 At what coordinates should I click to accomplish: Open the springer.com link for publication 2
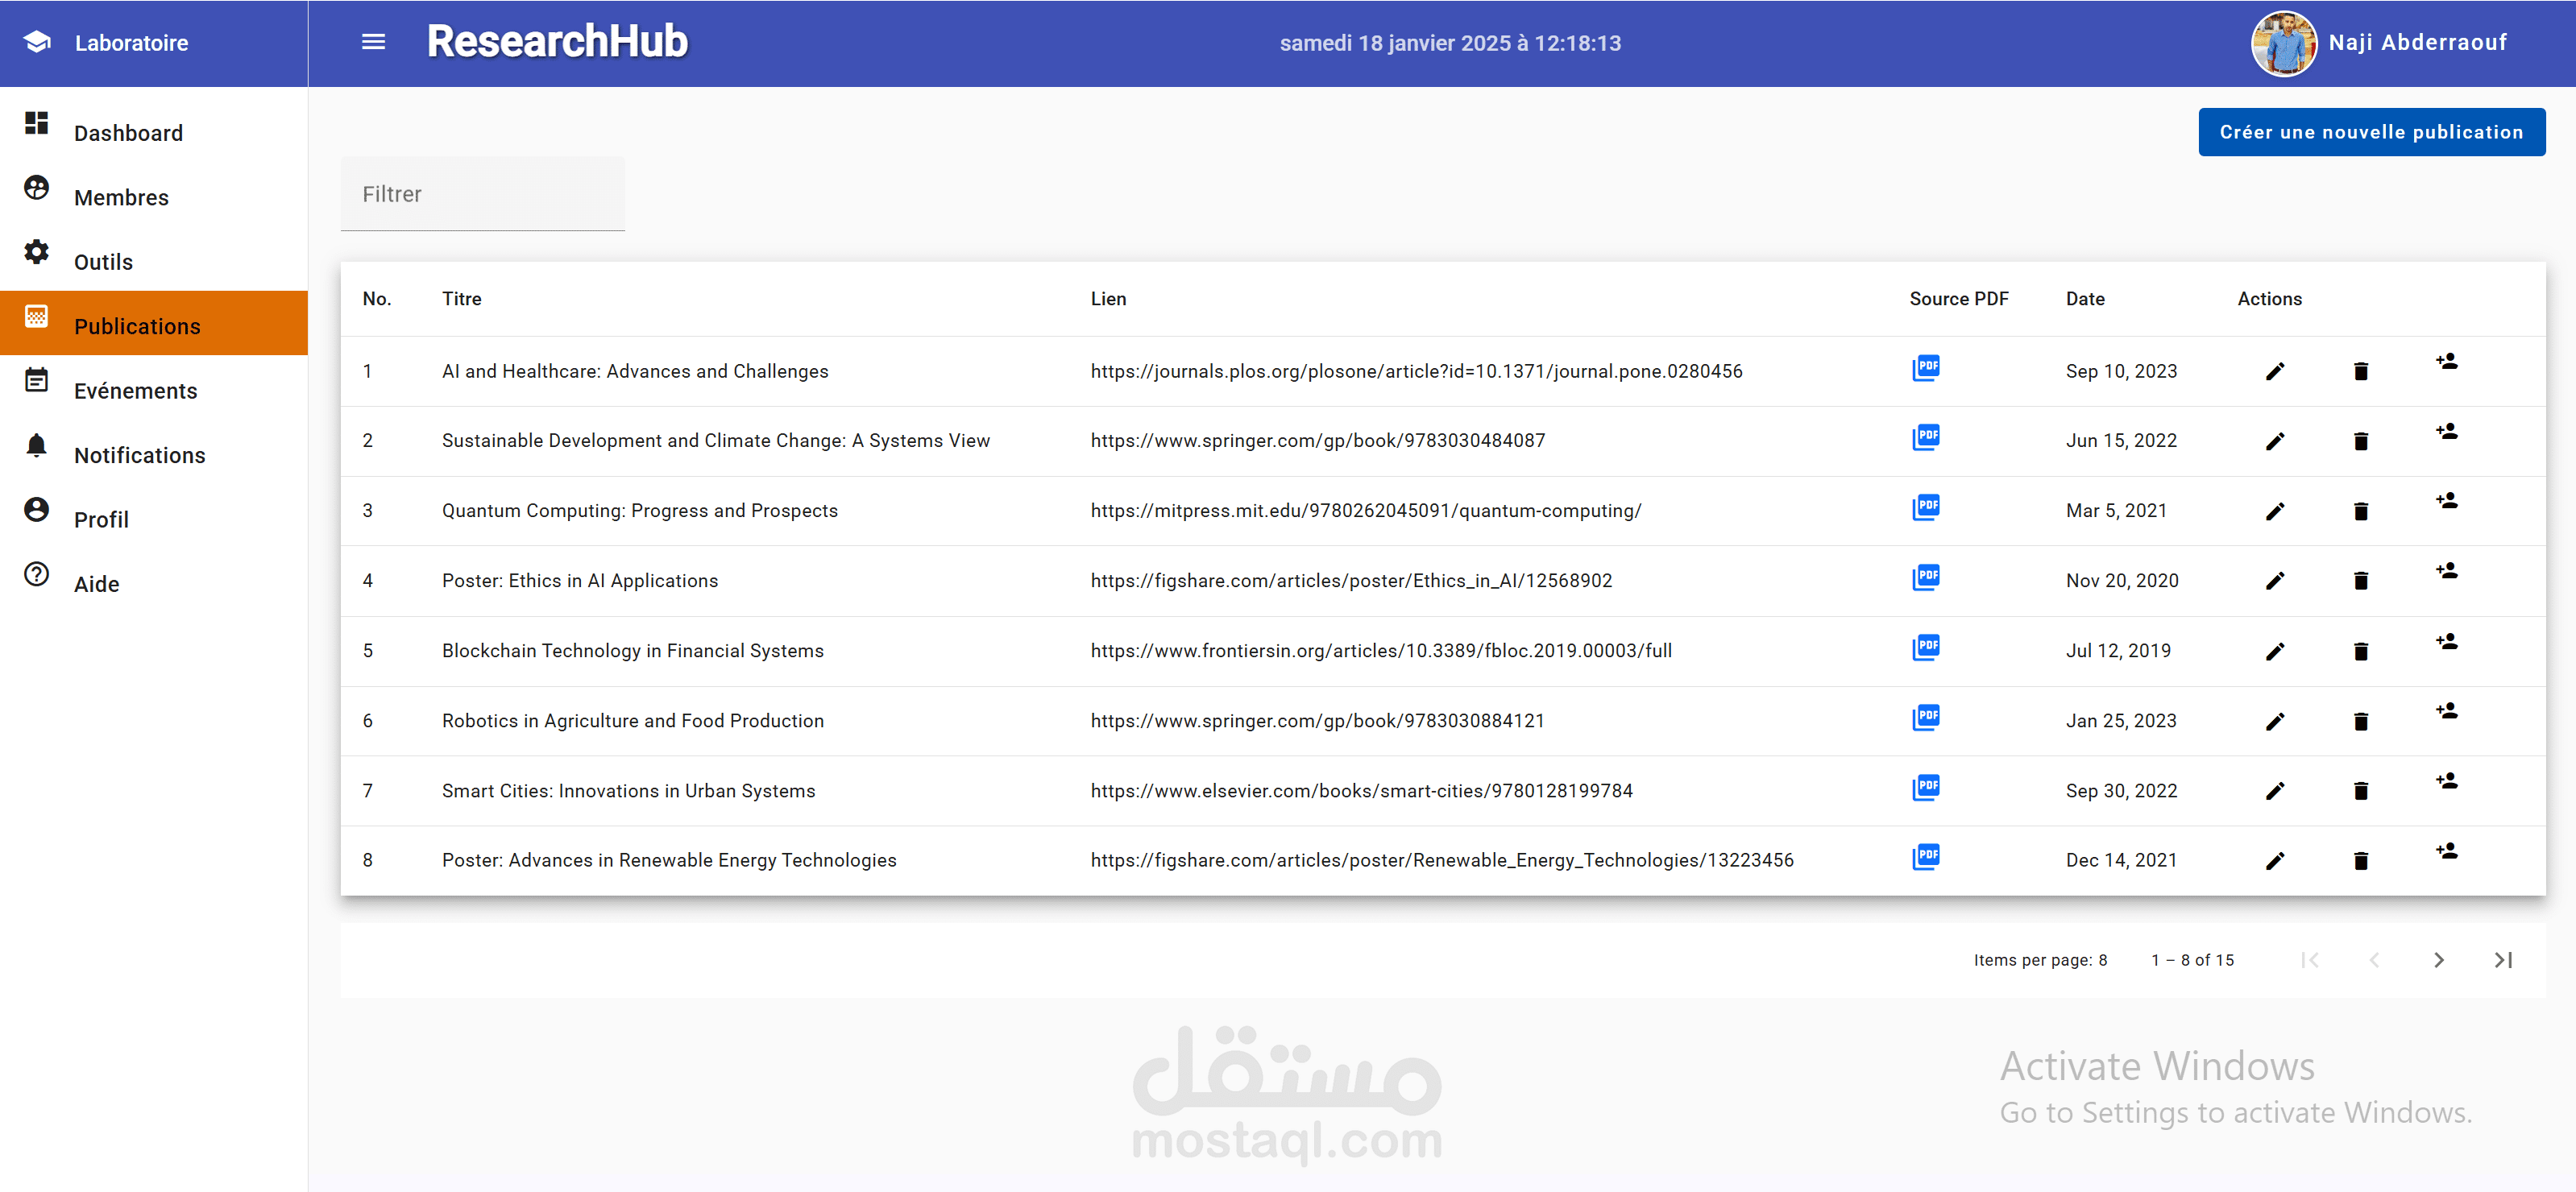[x=1317, y=441]
